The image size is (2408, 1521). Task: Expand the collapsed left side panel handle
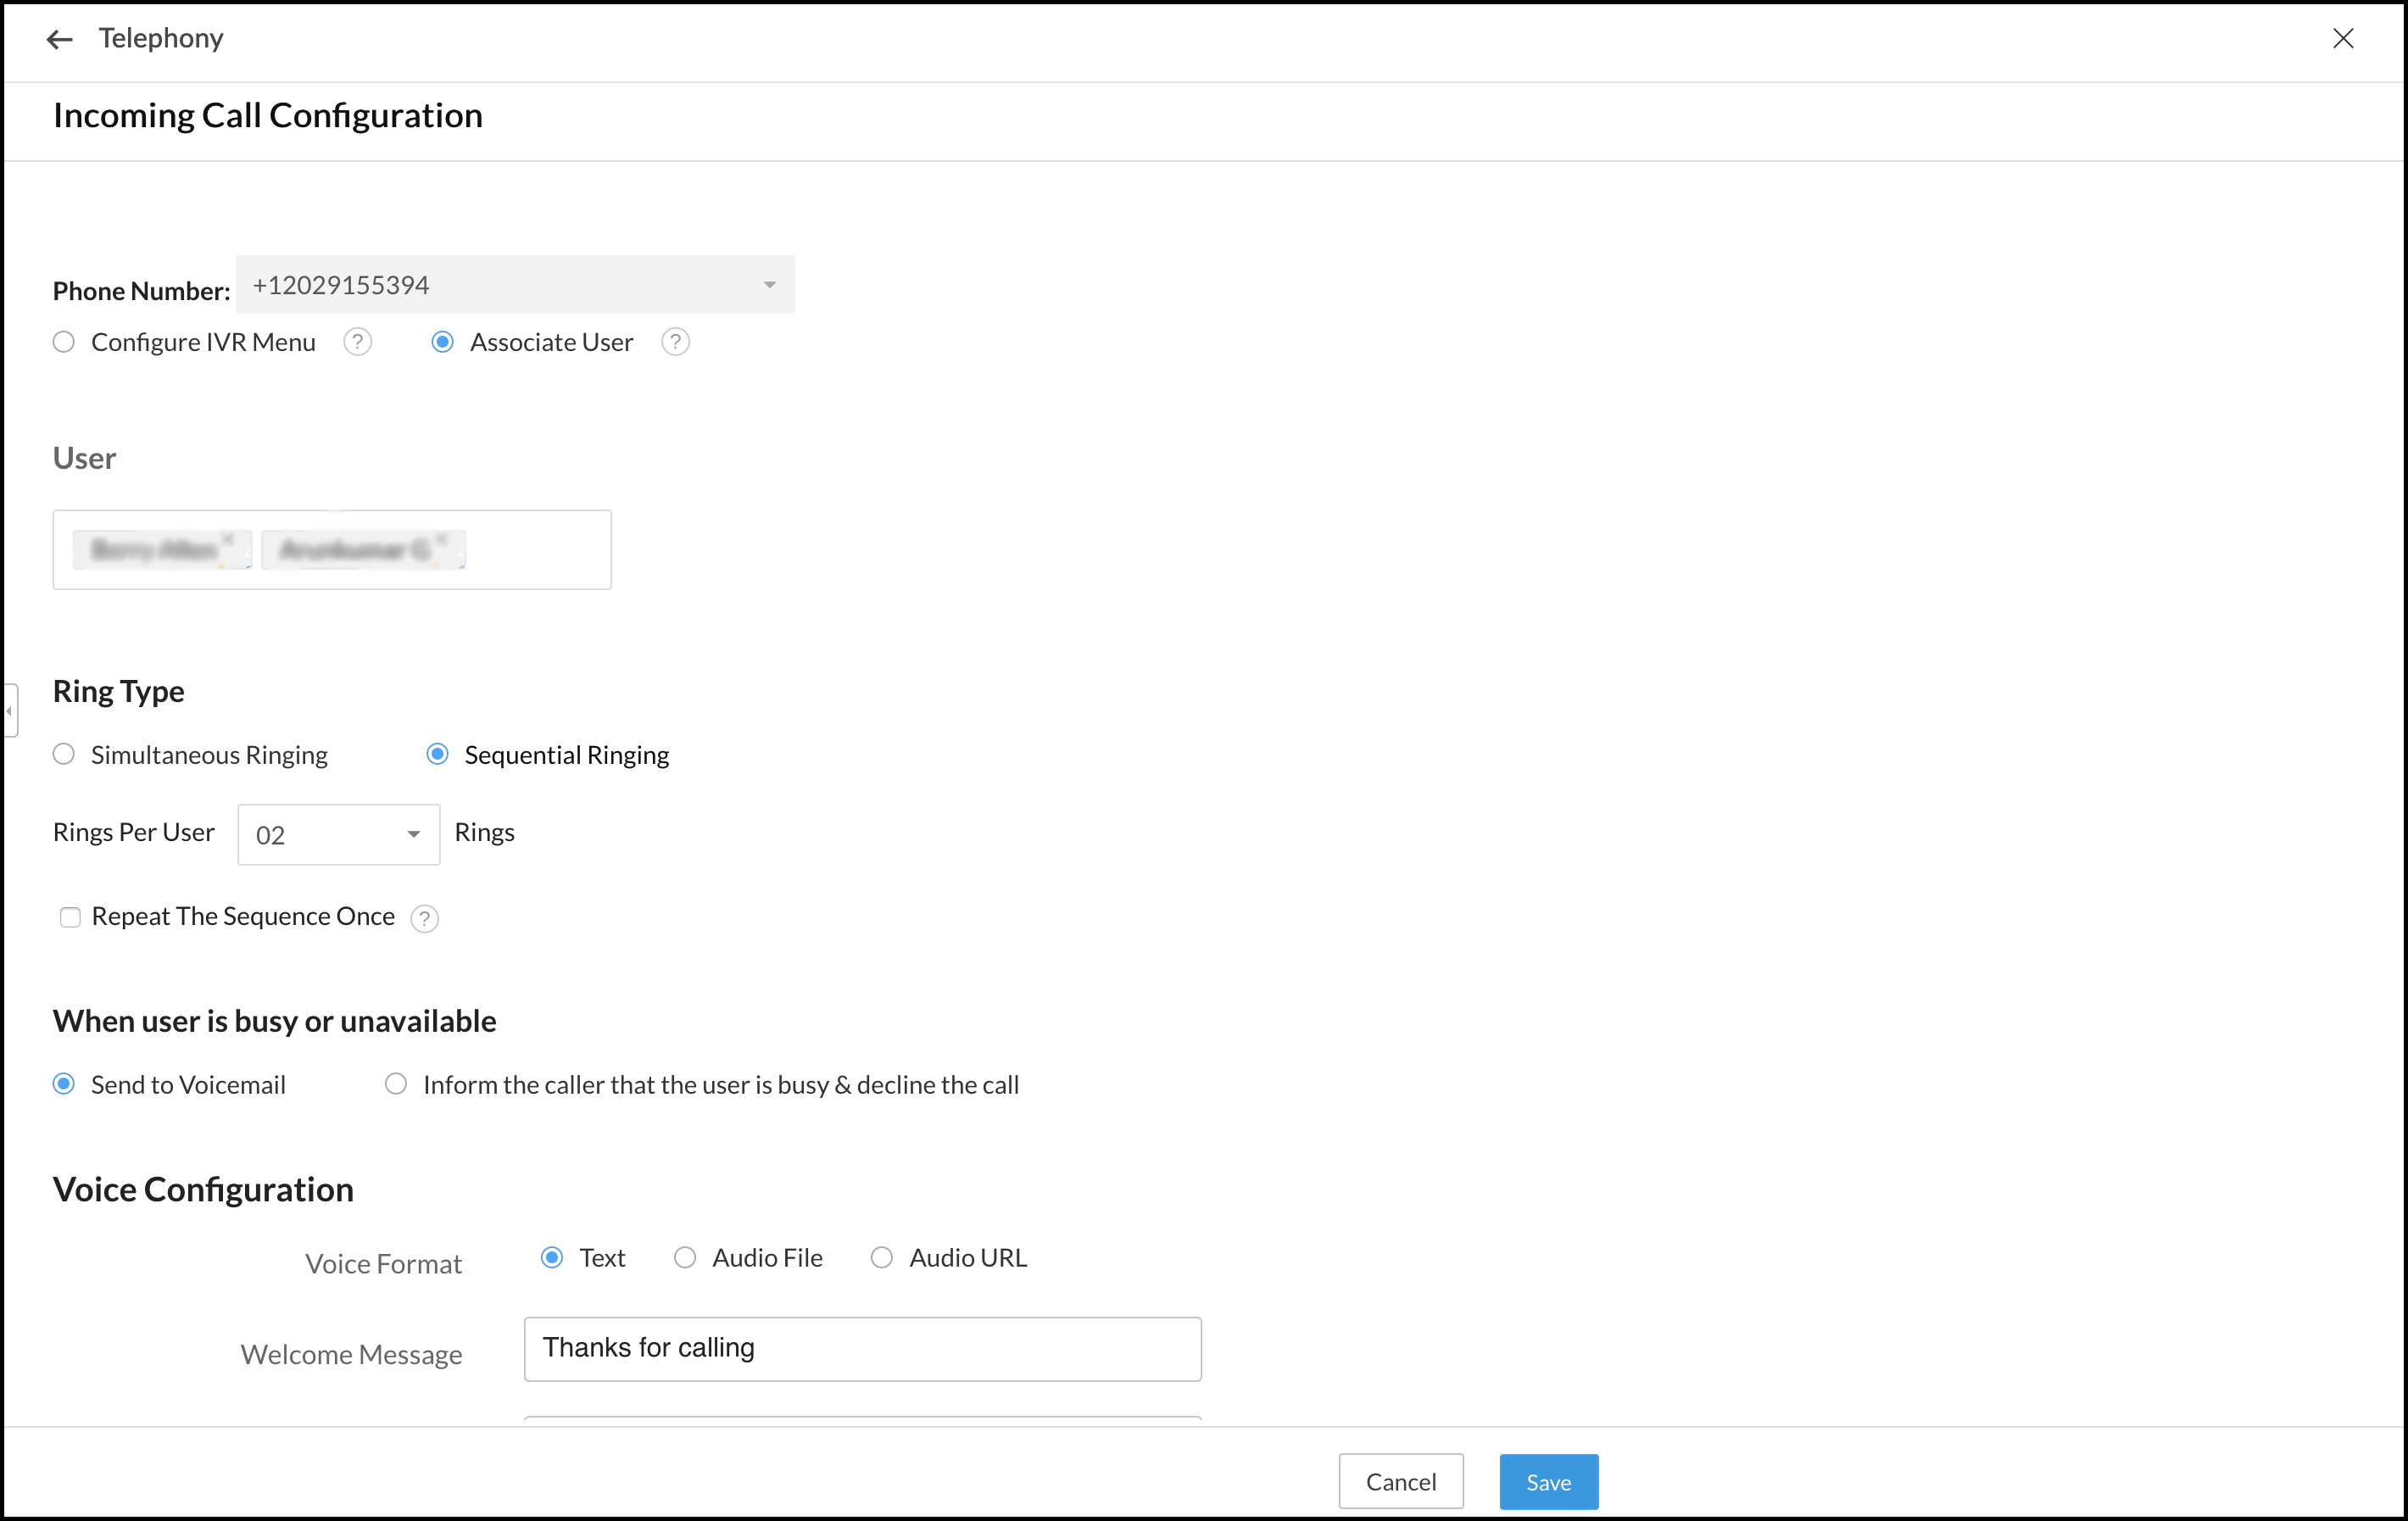[x=9, y=711]
